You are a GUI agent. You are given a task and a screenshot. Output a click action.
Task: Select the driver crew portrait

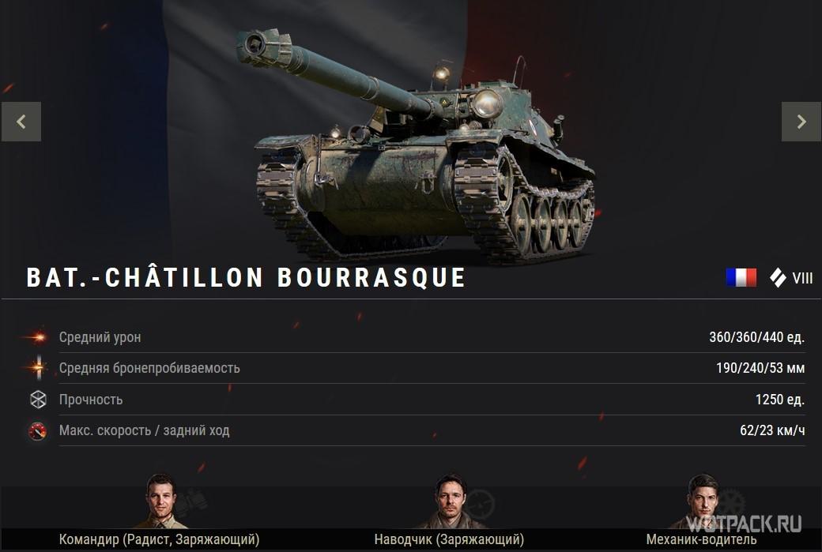coord(703,501)
